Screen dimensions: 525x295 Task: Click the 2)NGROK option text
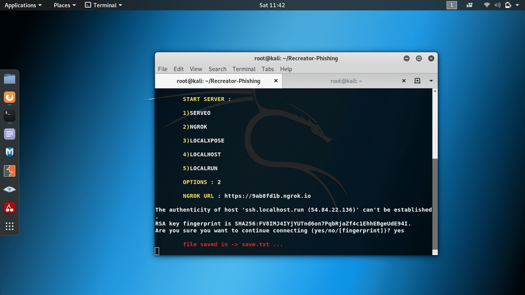click(195, 127)
